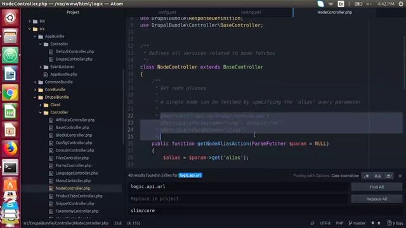Image resolution: width=406 pixels, height=228 pixels.
Task: Click git push up arrow
Action: tap(379, 223)
